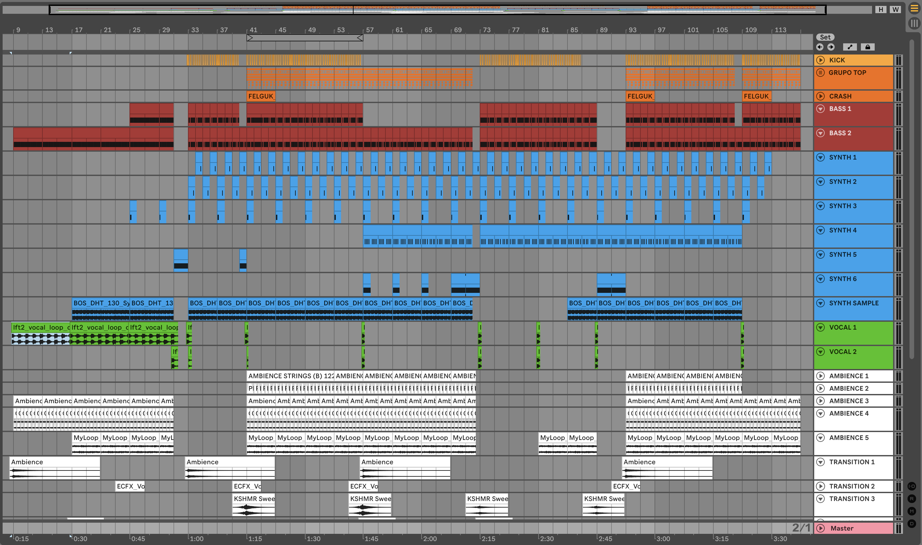Select the SYNTH SAMPLE track header
The image size is (922, 545).
pyautogui.click(x=853, y=303)
